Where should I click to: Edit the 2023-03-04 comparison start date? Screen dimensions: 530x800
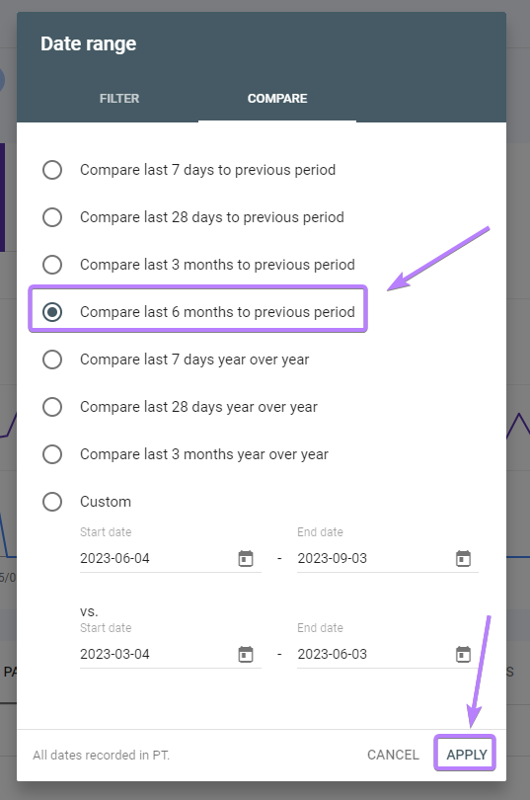click(x=156, y=654)
